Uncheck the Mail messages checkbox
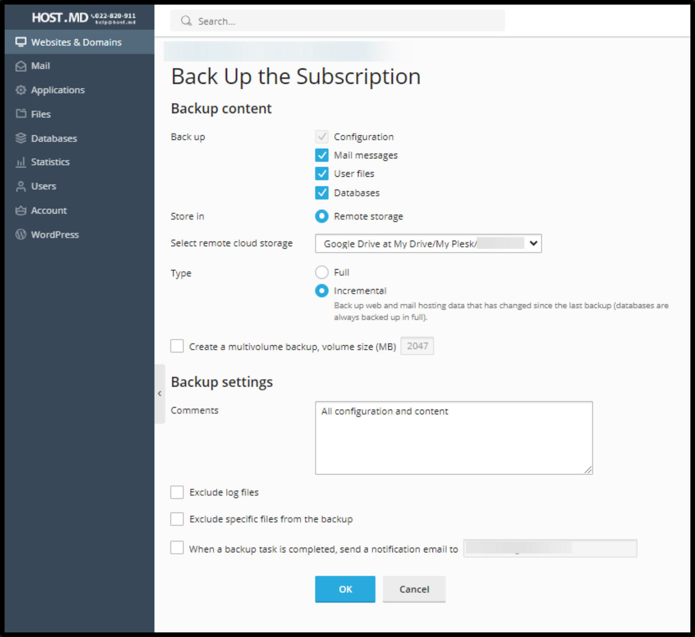Image resolution: width=695 pixels, height=637 pixels. click(x=322, y=155)
